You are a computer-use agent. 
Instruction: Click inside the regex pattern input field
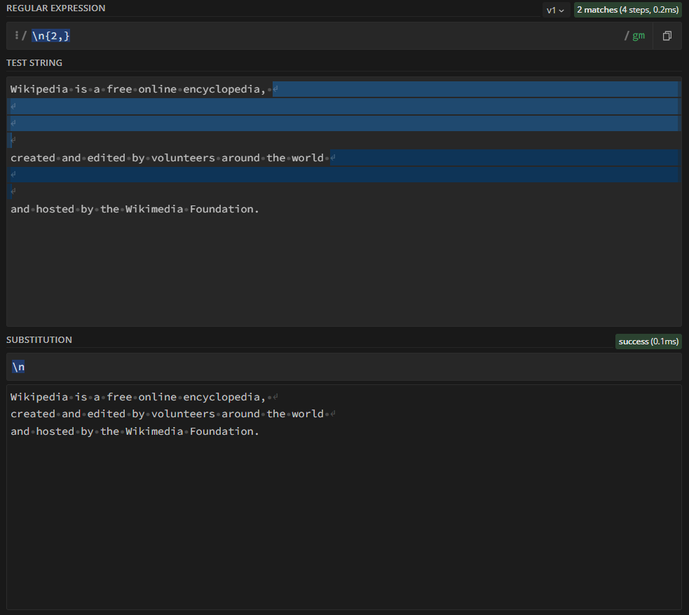click(x=210, y=35)
